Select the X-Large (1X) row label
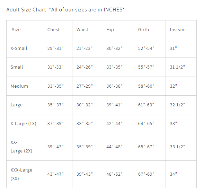This screenshot has width=204, height=193. coord(24,123)
